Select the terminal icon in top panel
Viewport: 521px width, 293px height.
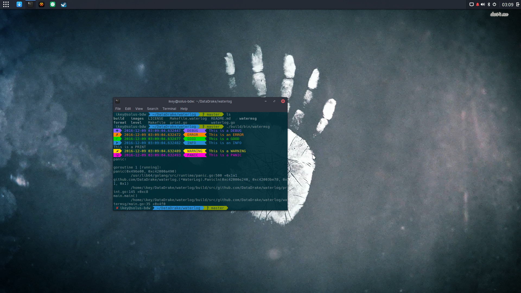tap(30, 4)
